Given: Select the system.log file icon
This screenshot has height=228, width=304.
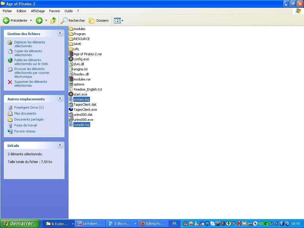Looking at the screenshot, I should pos(71,99).
